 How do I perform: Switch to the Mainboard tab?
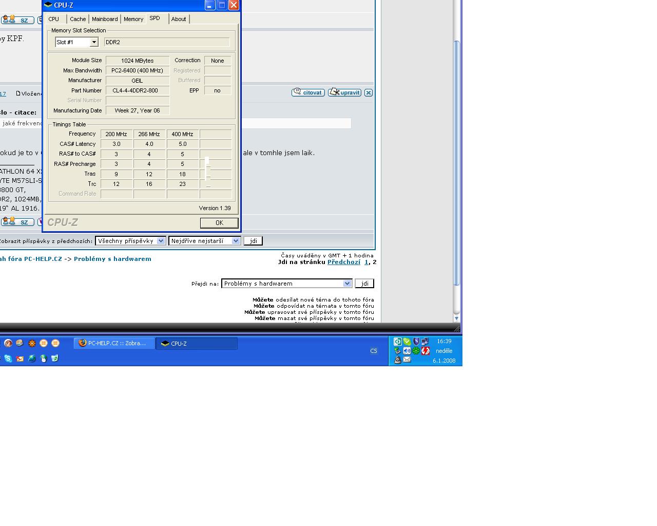click(x=105, y=19)
